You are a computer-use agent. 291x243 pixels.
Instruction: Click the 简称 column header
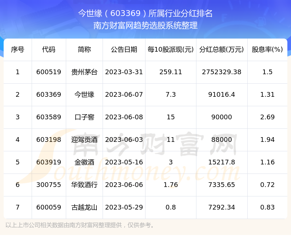[84, 49]
